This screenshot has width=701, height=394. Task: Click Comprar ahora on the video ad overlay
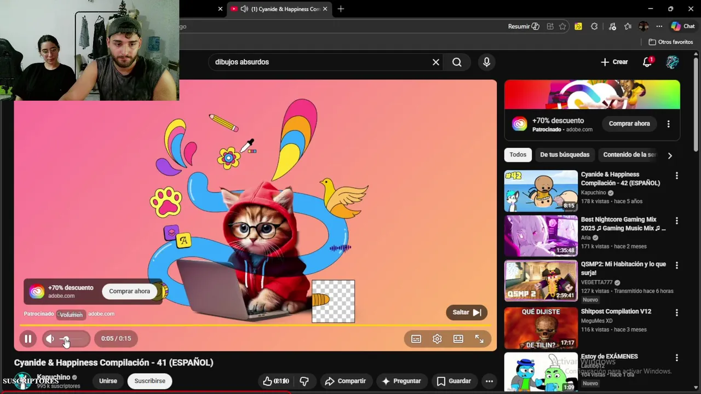129,291
